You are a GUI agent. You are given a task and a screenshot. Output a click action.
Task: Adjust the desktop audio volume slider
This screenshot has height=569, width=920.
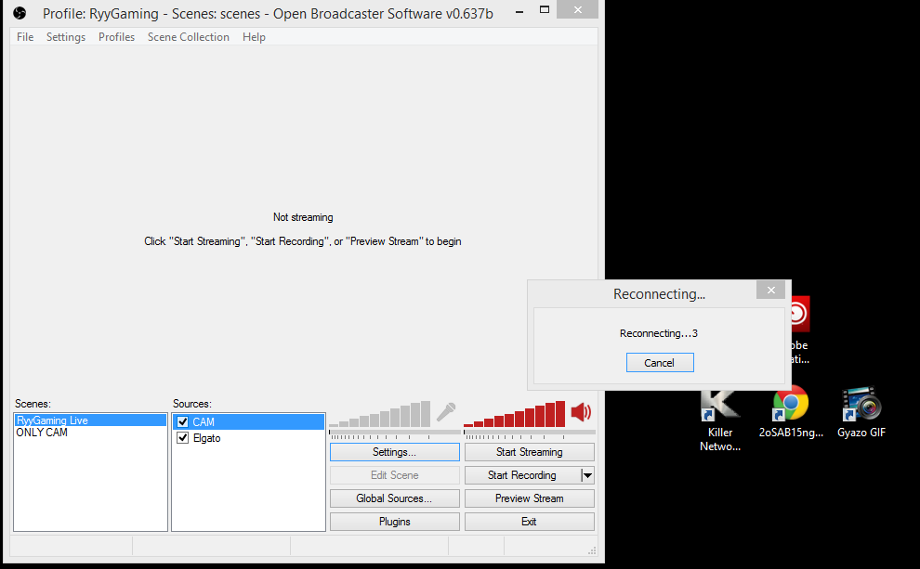coord(530,433)
